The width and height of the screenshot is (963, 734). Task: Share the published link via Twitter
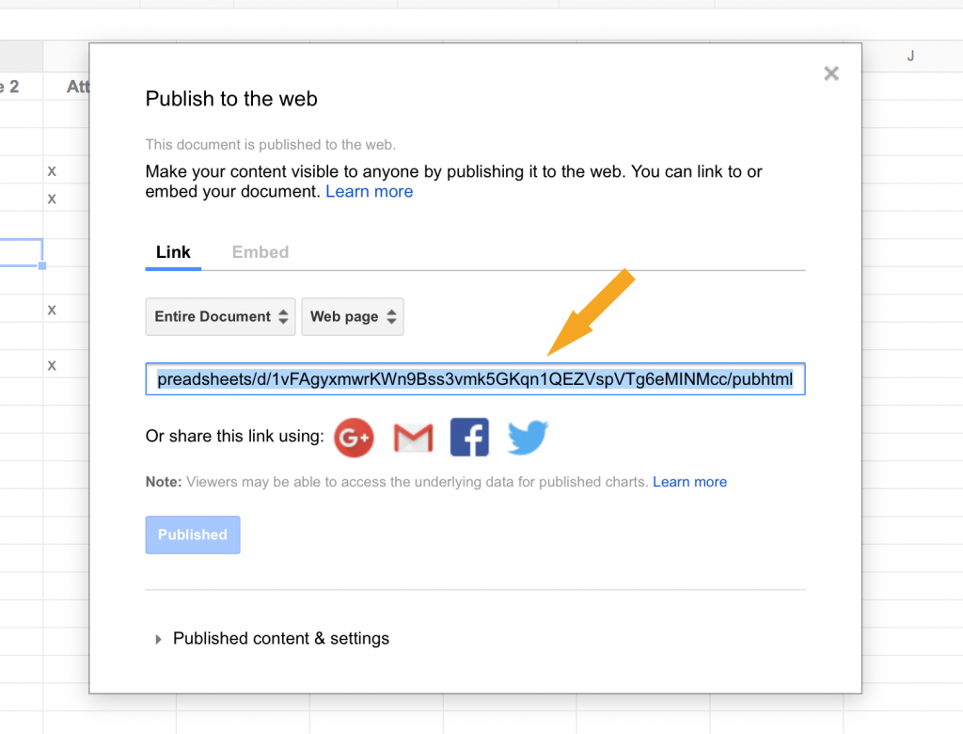[x=528, y=437]
